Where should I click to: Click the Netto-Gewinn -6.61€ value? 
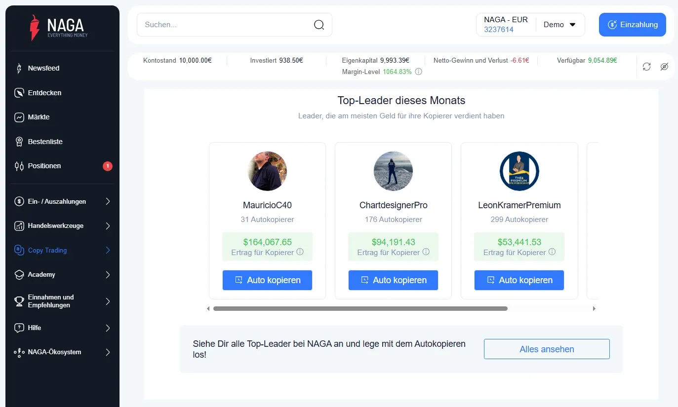pyautogui.click(x=520, y=60)
